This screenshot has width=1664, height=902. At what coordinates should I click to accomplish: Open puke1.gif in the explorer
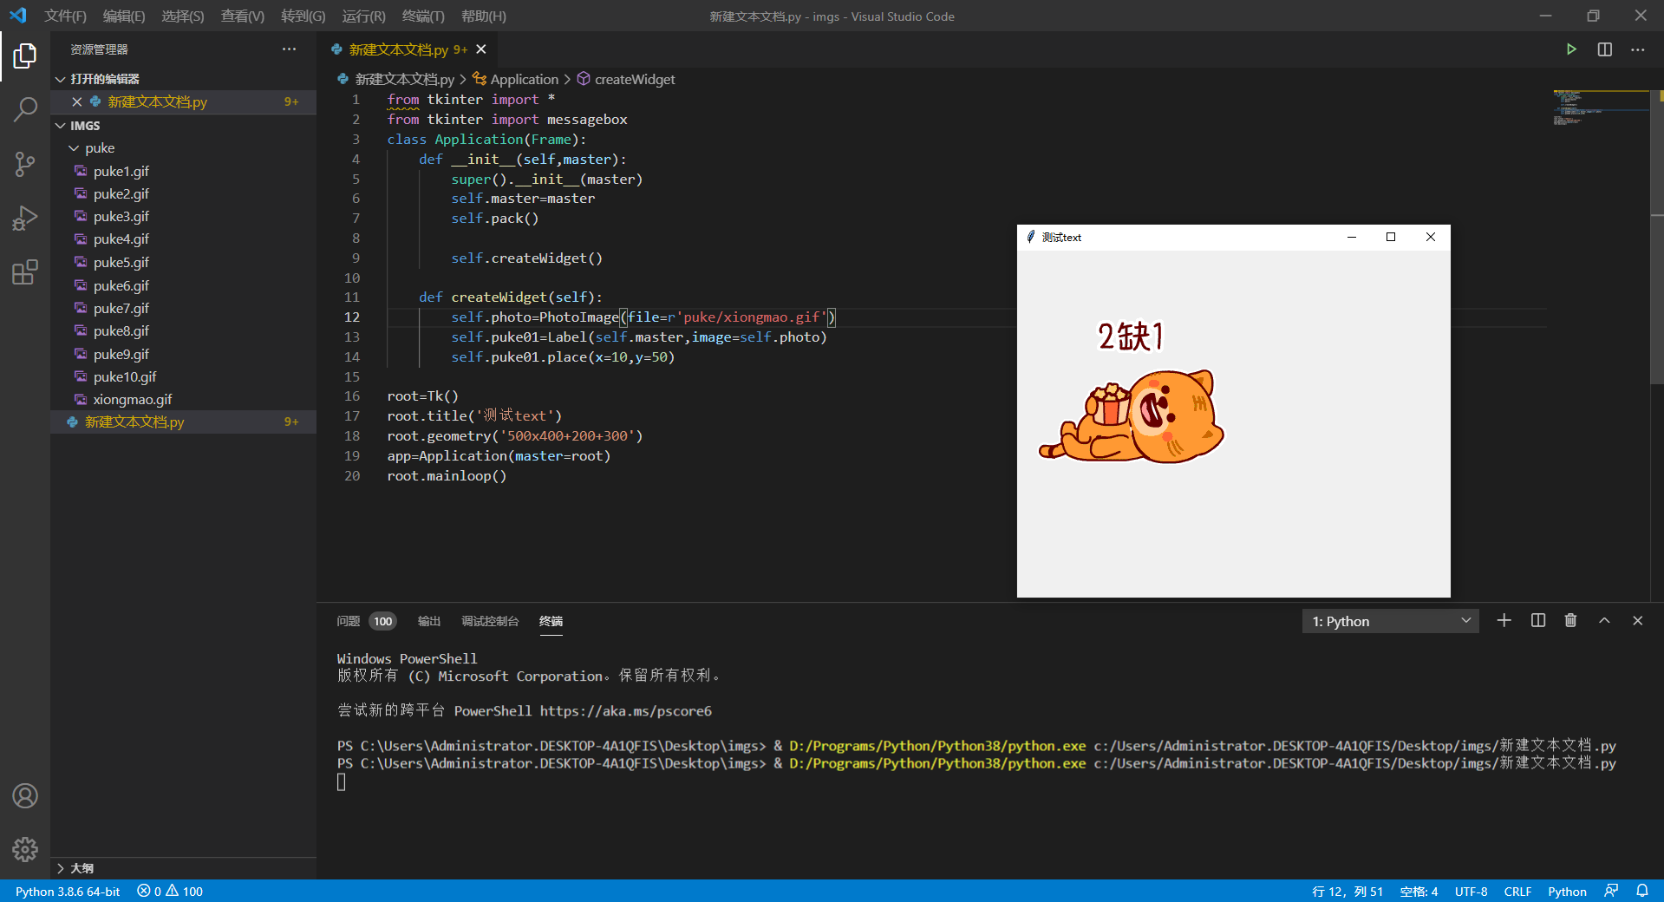pyautogui.click(x=183, y=171)
